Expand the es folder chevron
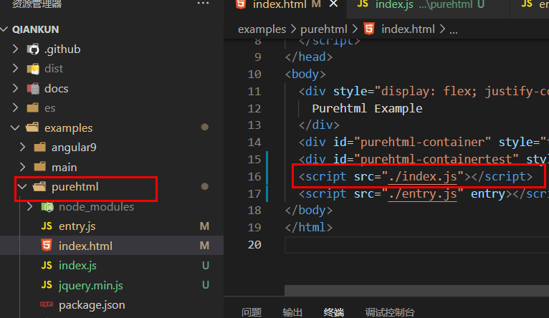This screenshot has height=318, width=549. tap(15, 107)
